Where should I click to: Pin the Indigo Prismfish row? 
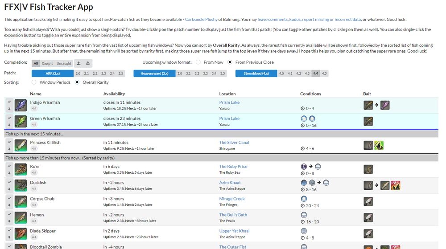(9, 109)
